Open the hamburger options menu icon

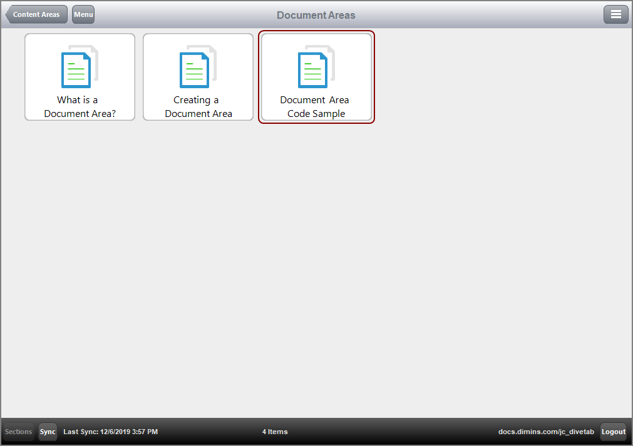coord(615,14)
